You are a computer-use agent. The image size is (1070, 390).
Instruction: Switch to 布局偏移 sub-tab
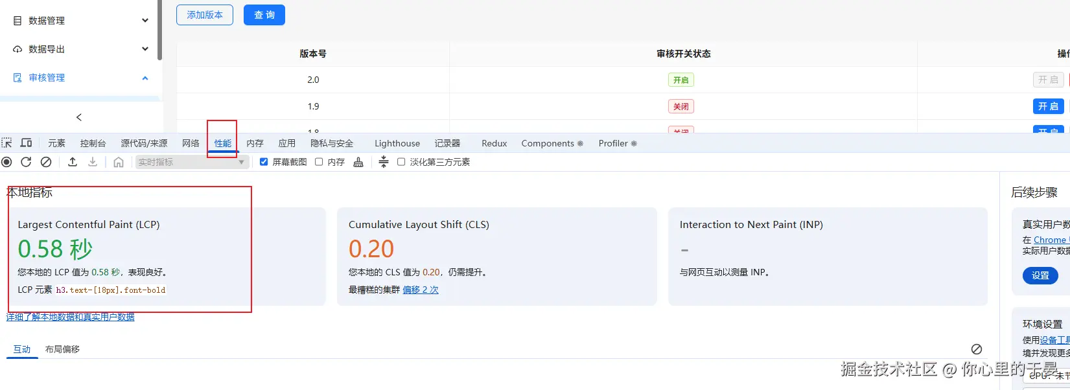coord(62,349)
